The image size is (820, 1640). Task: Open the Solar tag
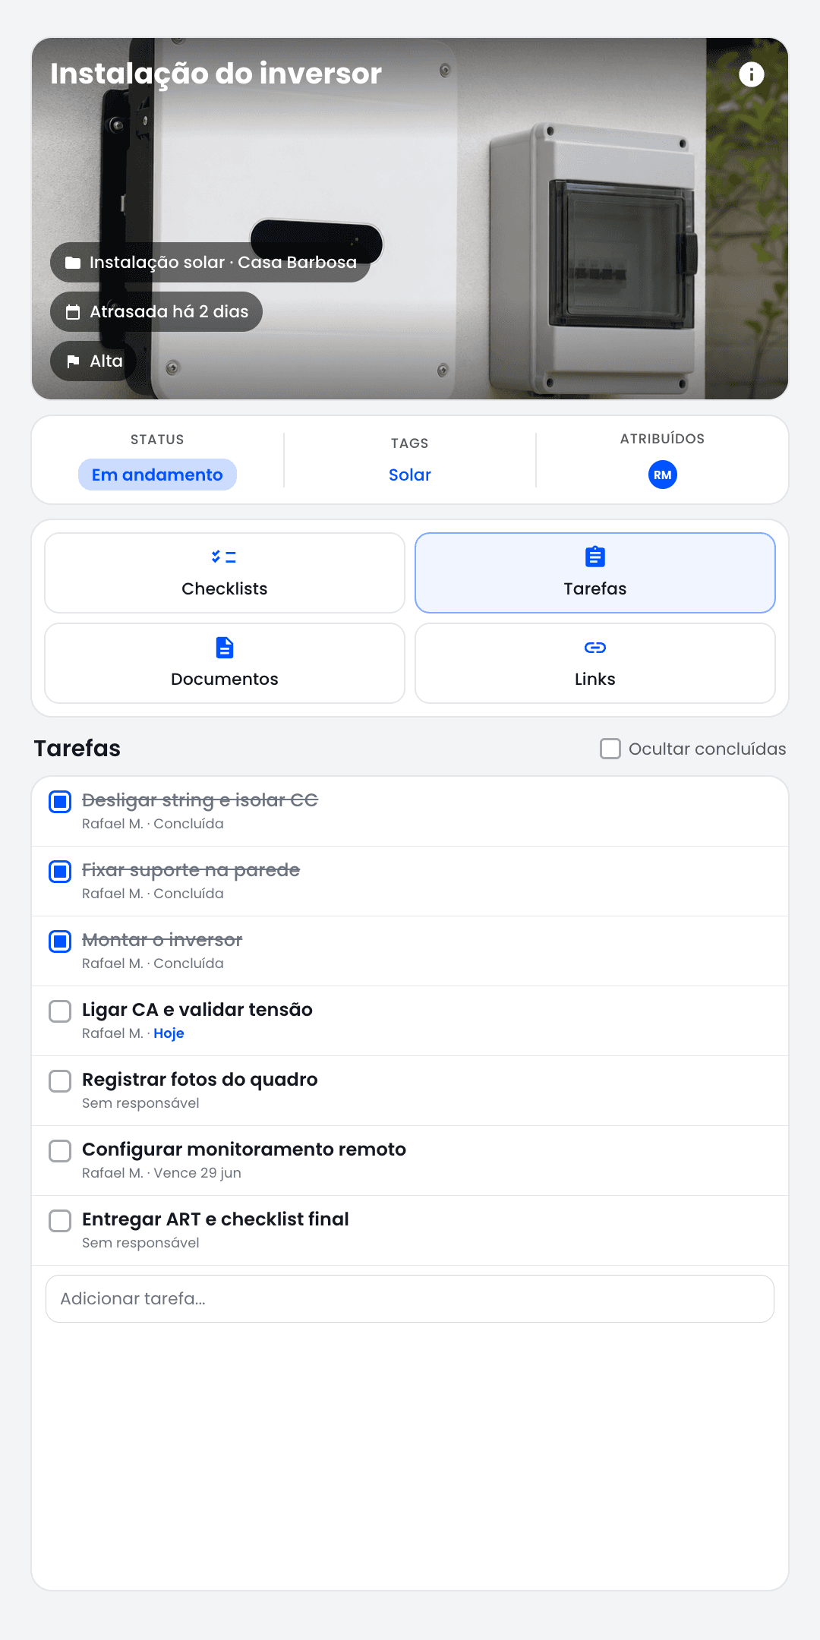point(410,475)
